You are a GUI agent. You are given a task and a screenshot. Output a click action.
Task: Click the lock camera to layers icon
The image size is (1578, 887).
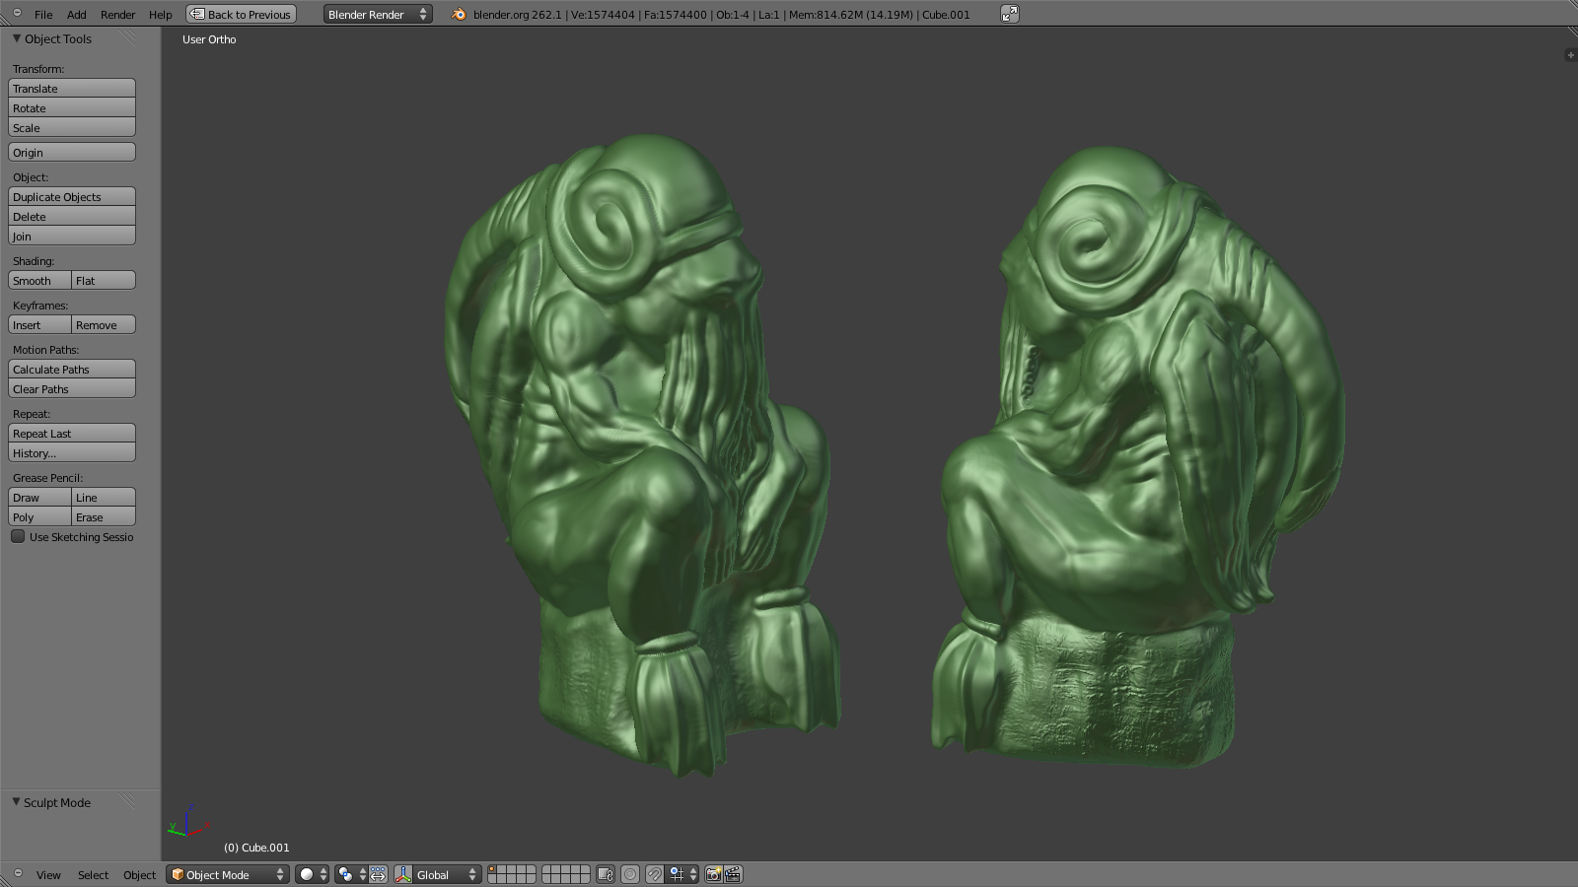[606, 874]
